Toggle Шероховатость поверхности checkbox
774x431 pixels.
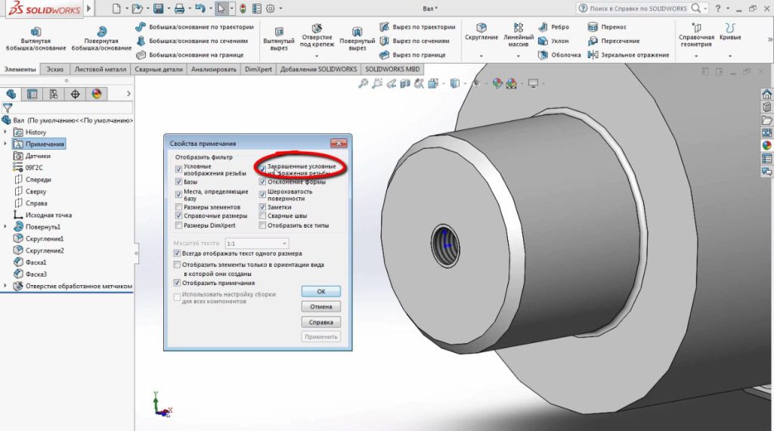click(262, 194)
